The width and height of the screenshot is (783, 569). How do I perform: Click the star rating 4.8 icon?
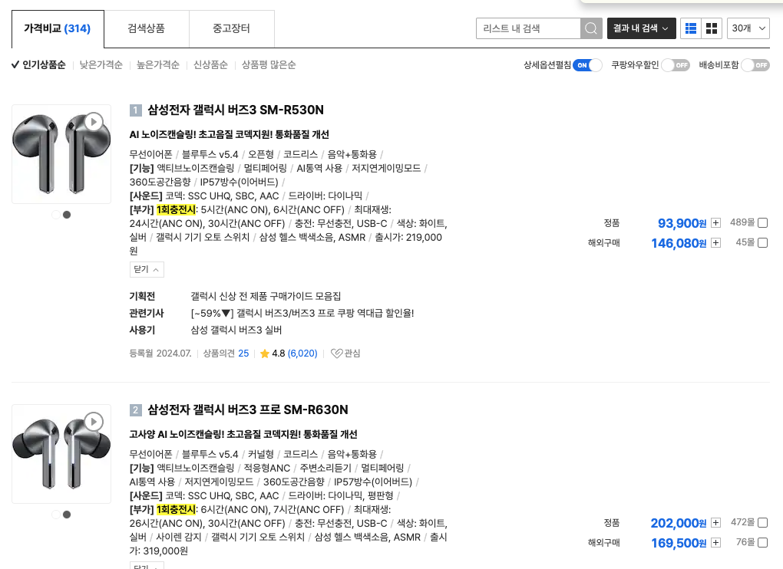[265, 354]
